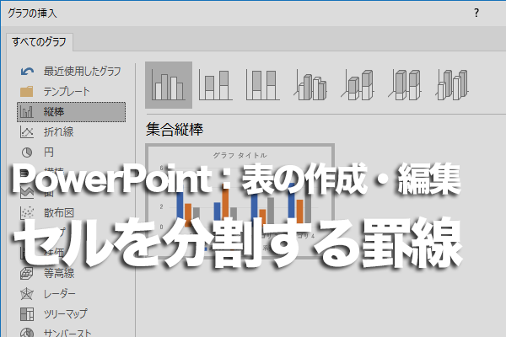Choose the stacked column chart icon
This screenshot has height=337, width=506.
pos(216,85)
